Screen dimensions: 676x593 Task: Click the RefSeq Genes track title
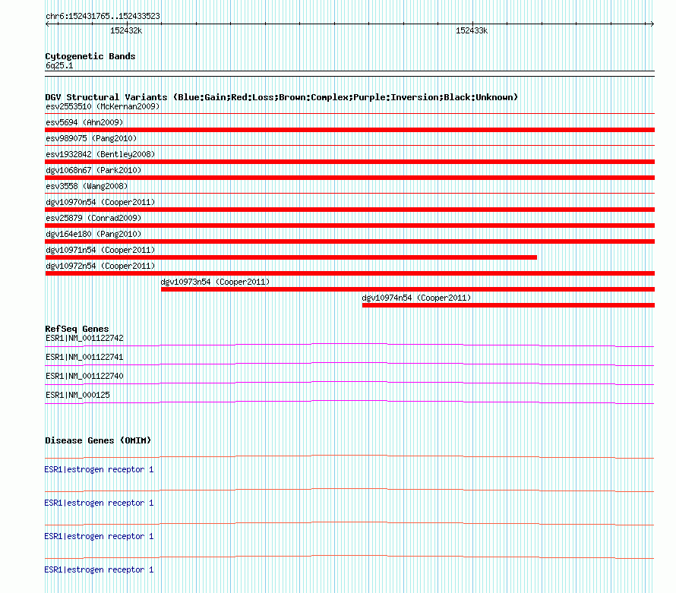pyautogui.click(x=77, y=329)
